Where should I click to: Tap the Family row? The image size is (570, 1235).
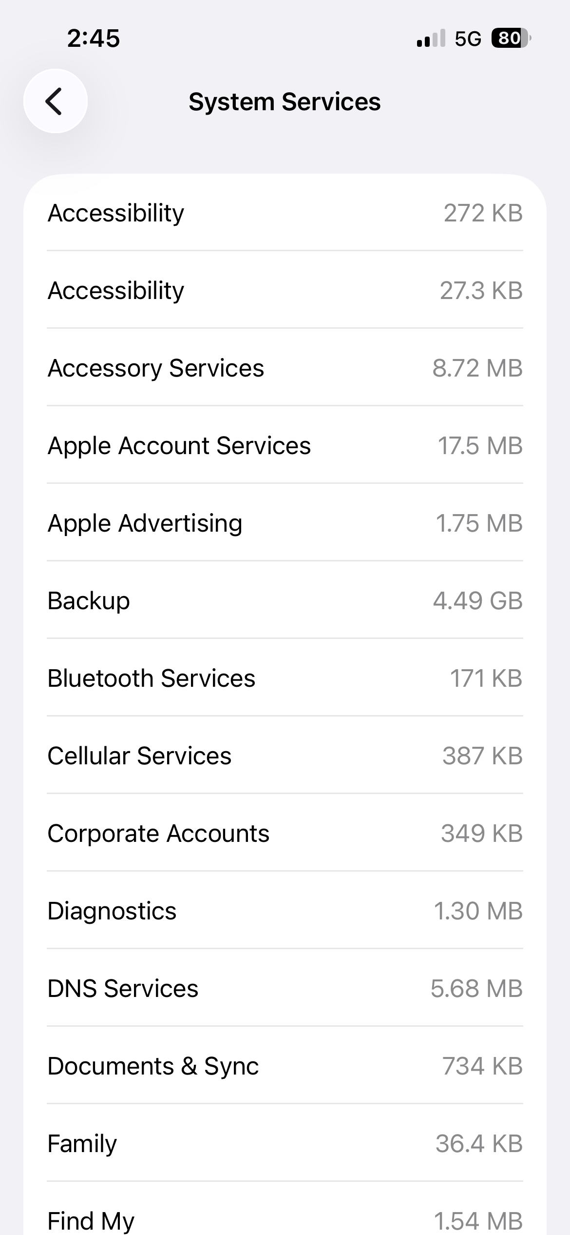click(285, 1143)
